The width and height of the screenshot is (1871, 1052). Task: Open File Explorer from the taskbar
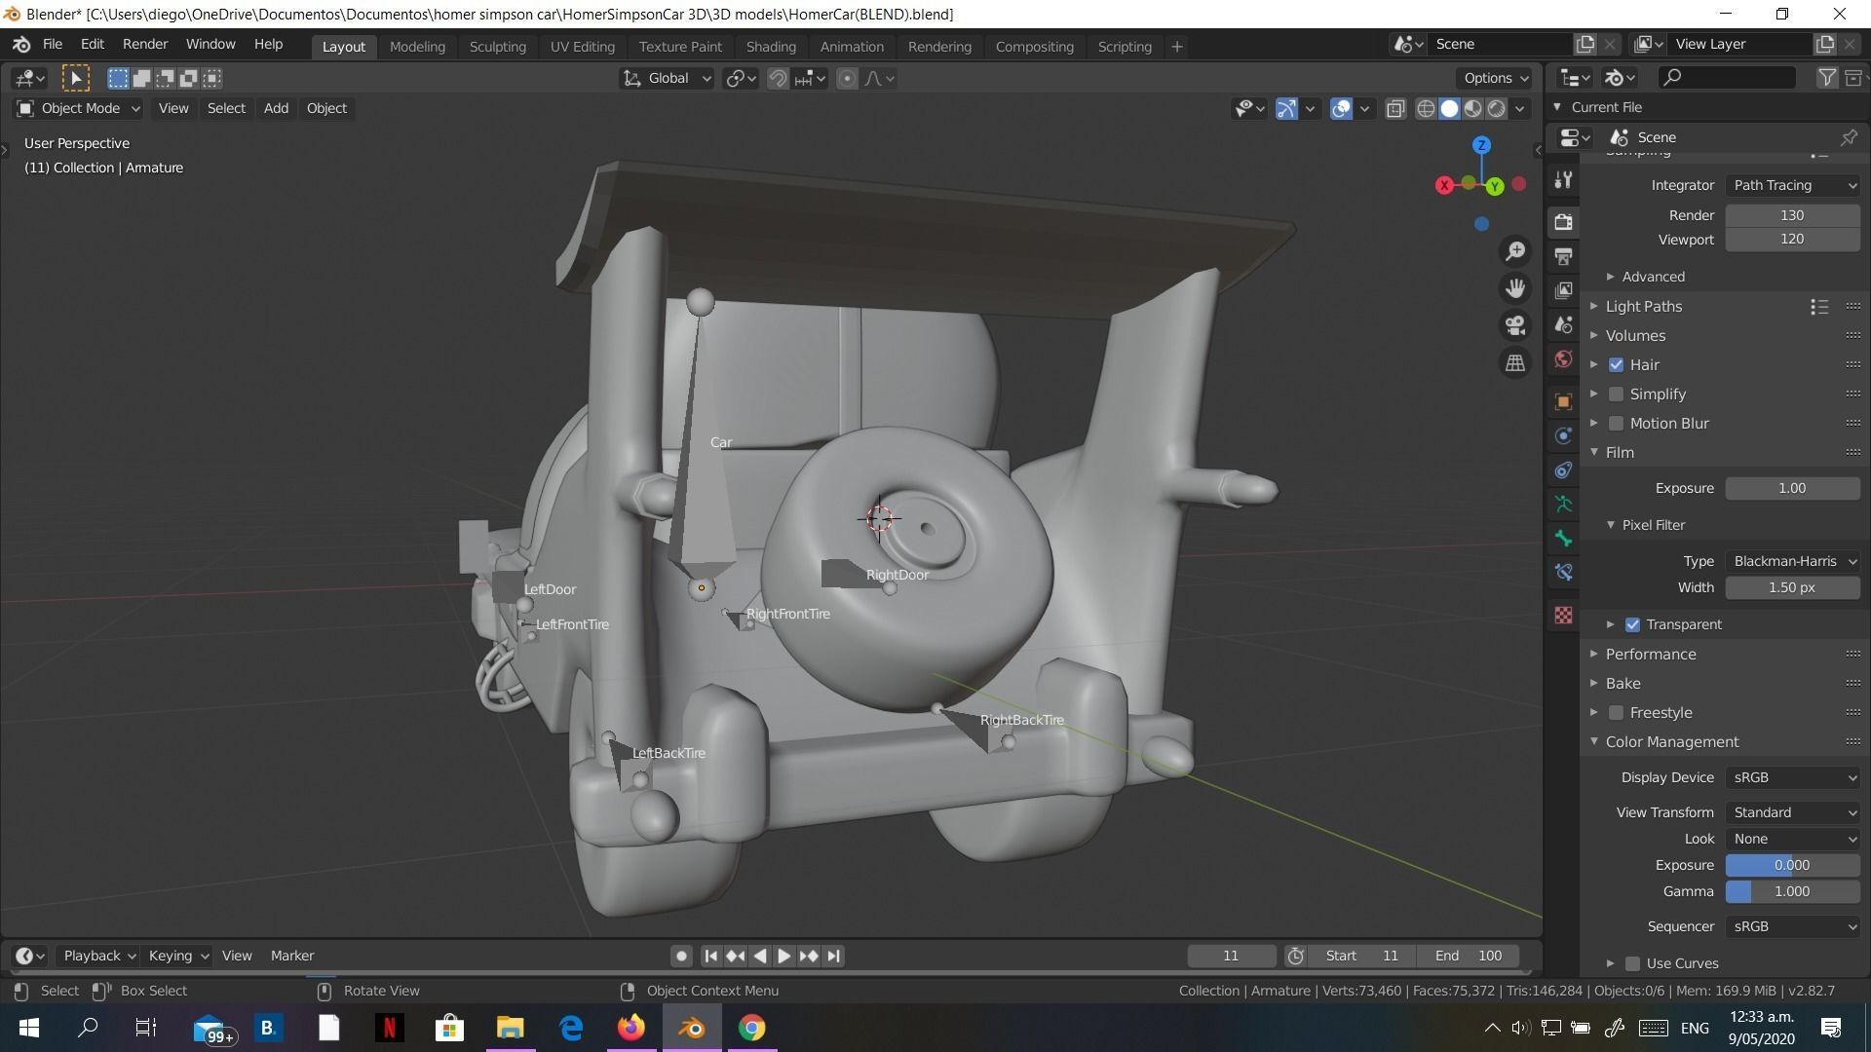tap(510, 1028)
